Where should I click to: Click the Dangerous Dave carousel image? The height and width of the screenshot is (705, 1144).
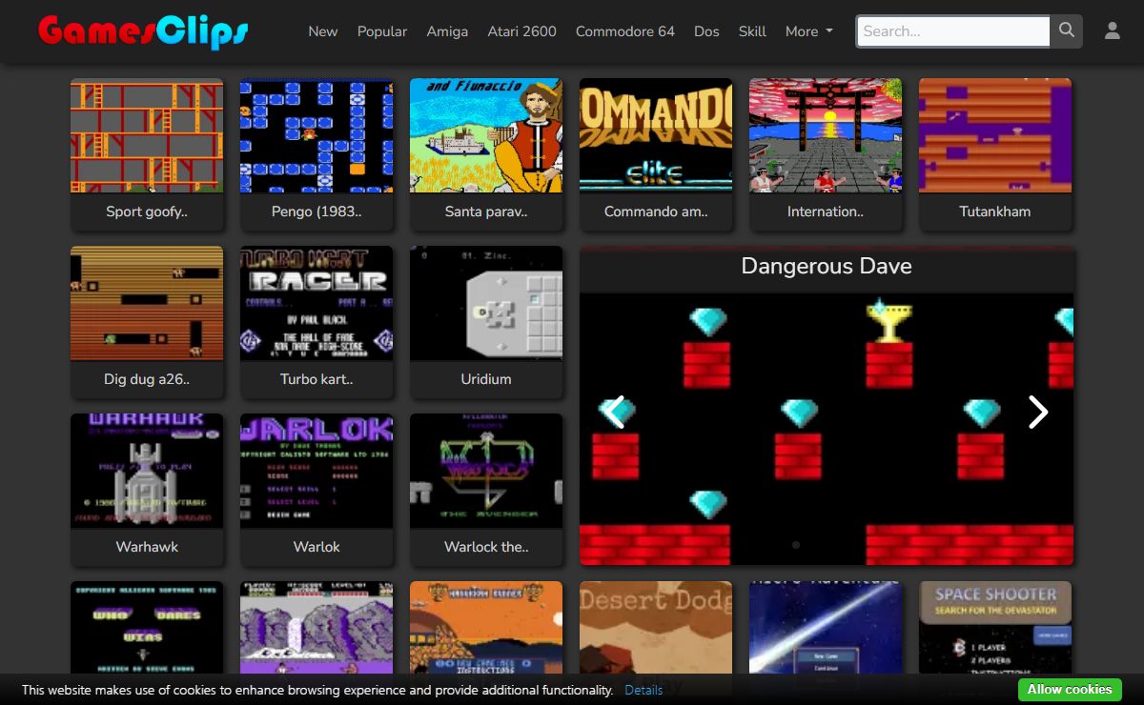click(x=827, y=429)
